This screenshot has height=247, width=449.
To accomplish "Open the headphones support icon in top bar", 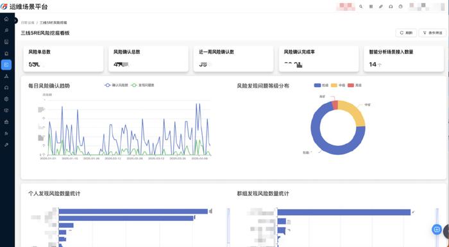I will click(x=391, y=6).
